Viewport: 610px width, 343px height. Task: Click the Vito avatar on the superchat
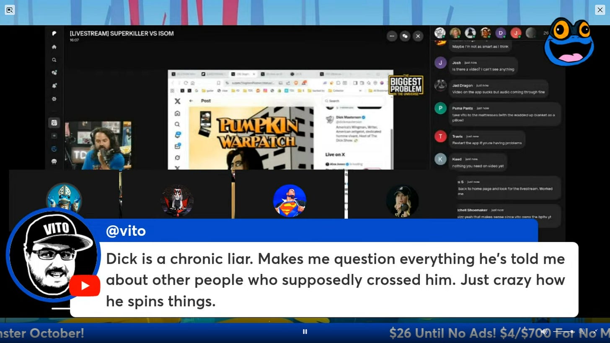[x=53, y=255]
